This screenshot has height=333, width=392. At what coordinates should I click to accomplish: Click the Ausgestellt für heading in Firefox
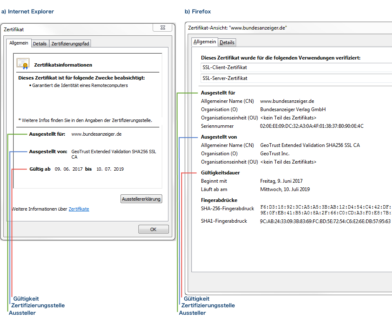pyautogui.click(x=218, y=93)
